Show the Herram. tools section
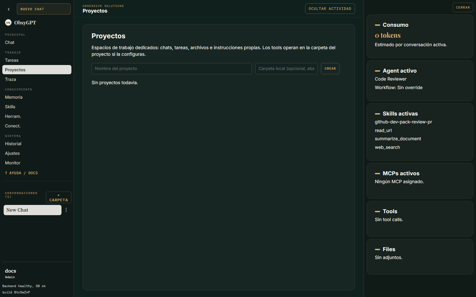Viewport: 476px width, 297px height. coord(37,116)
